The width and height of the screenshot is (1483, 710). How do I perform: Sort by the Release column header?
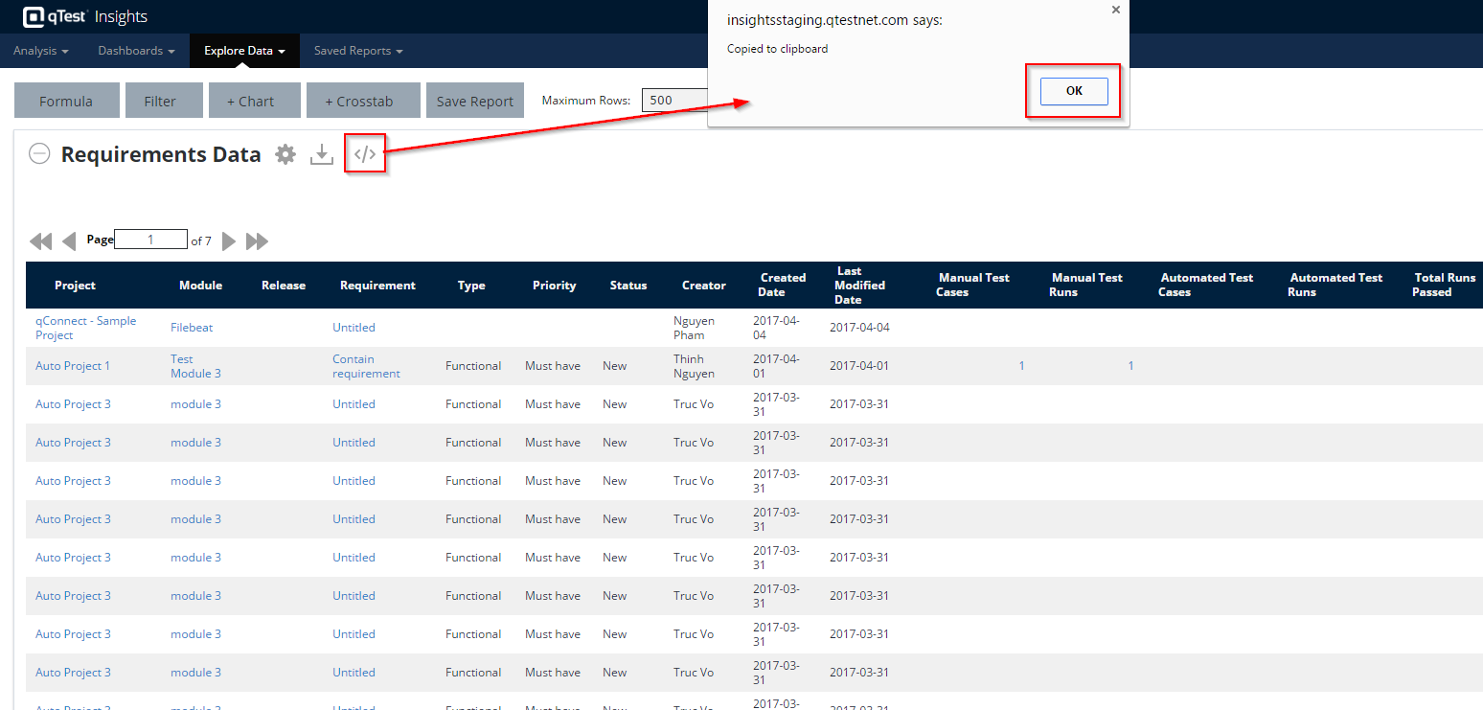[284, 286]
